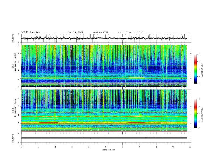
Task: Click the ch.2 spectrogram panel
Action: pos(104,111)
